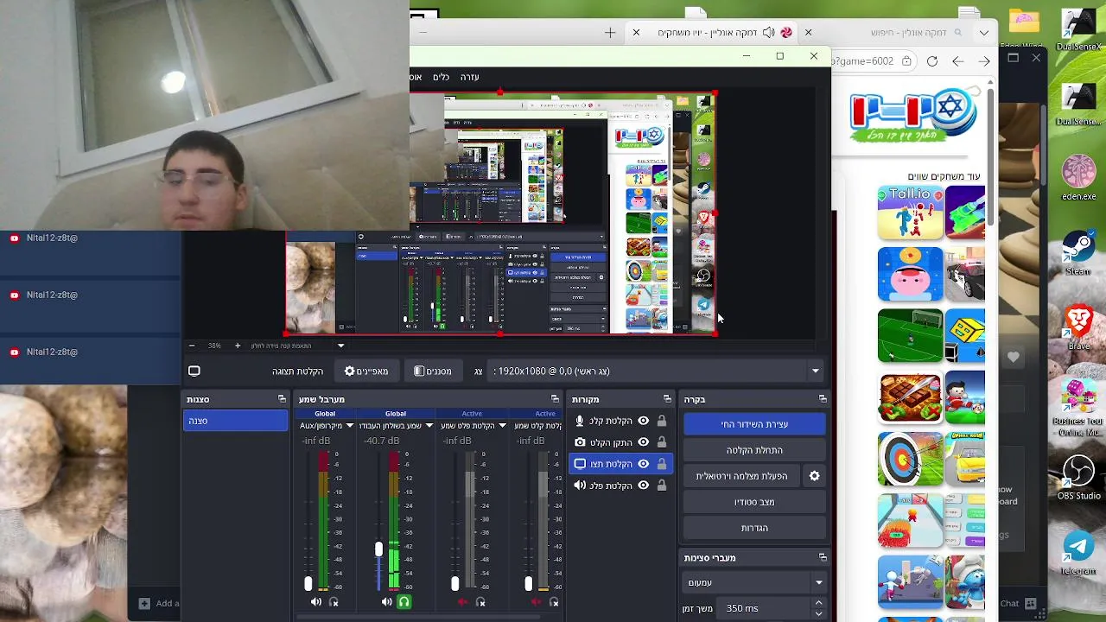Viewport: 1106px width, 622px height.
Task: Toggle visibility of the התקן קלט camera source
Action: click(643, 442)
